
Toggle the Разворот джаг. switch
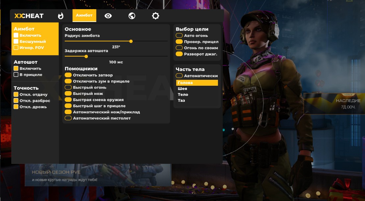coord(179,54)
